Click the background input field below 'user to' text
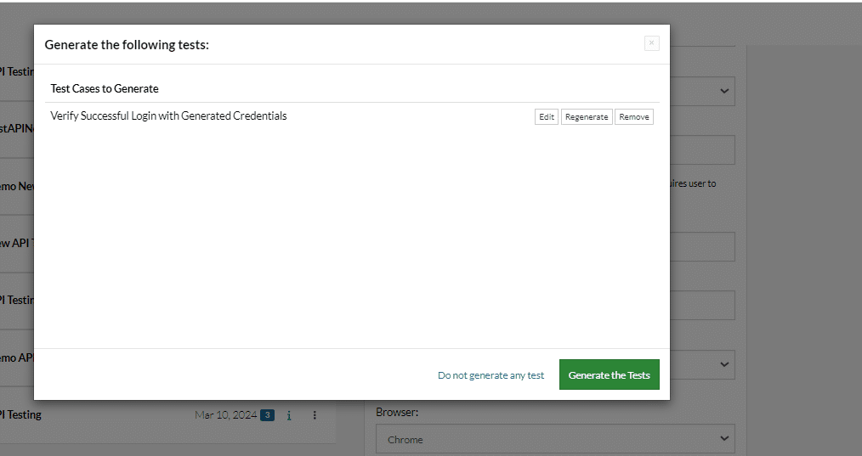 pos(702,246)
